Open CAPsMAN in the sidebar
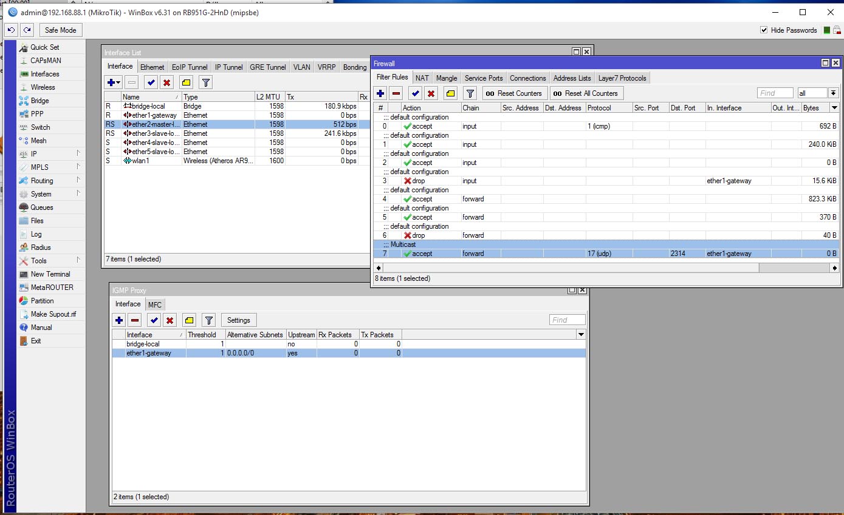 coord(46,61)
